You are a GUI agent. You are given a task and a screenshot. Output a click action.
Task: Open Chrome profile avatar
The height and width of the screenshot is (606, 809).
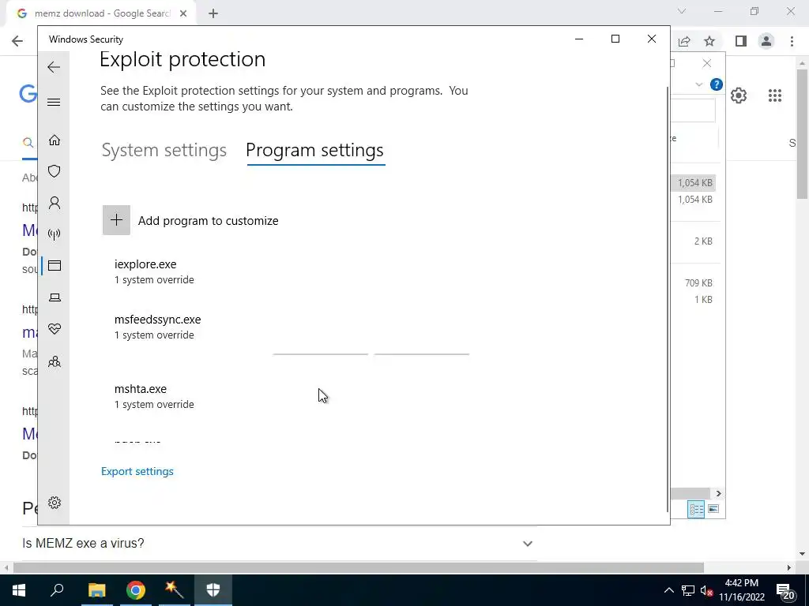pos(766,41)
